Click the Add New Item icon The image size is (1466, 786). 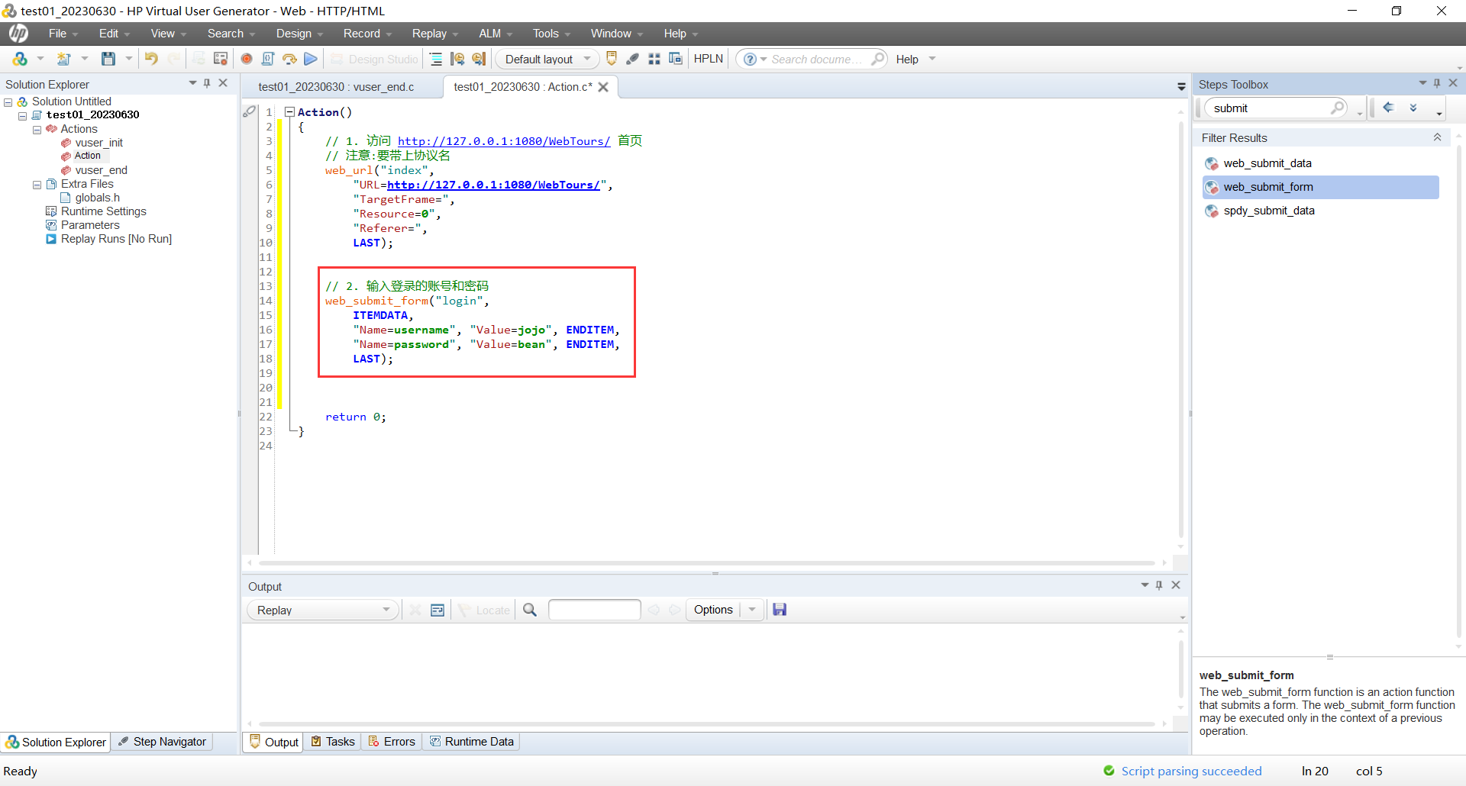coord(64,59)
